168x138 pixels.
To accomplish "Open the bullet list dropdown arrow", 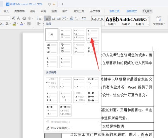I will [x=42, y=18].
